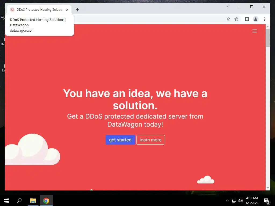Minimize the Chrome window

point(239,7)
